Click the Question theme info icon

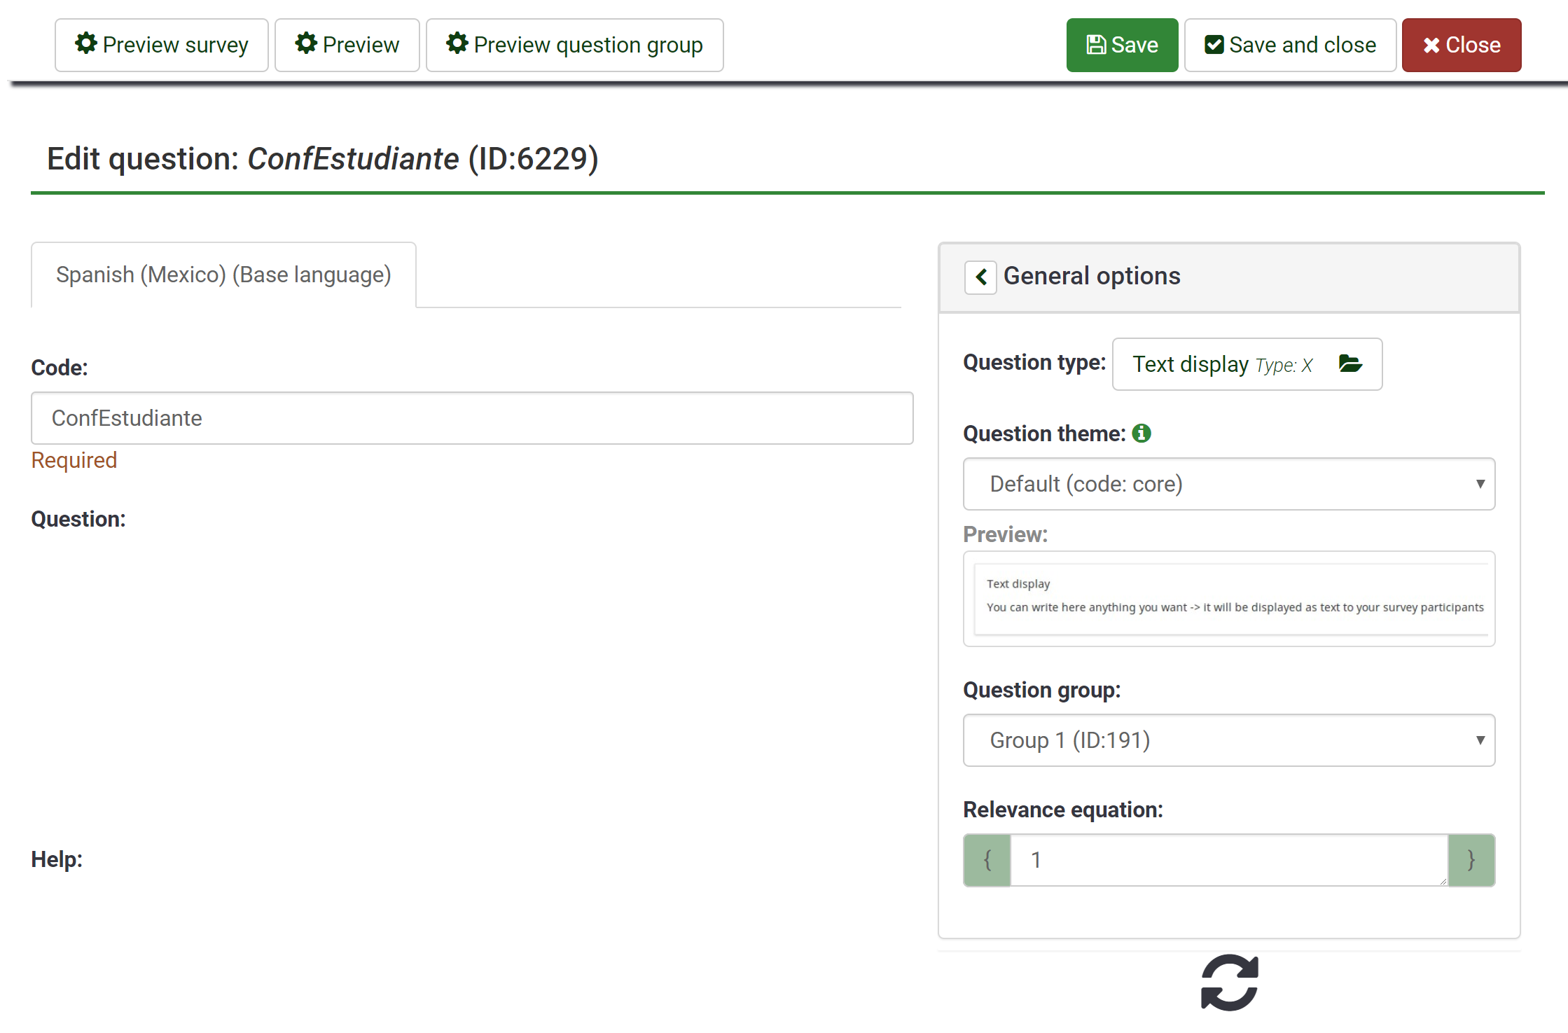pyautogui.click(x=1142, y=434)
